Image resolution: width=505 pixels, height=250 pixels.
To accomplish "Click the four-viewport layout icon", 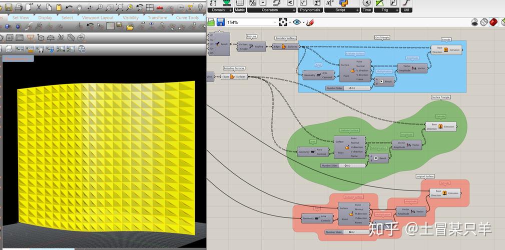I will (150, 7).
